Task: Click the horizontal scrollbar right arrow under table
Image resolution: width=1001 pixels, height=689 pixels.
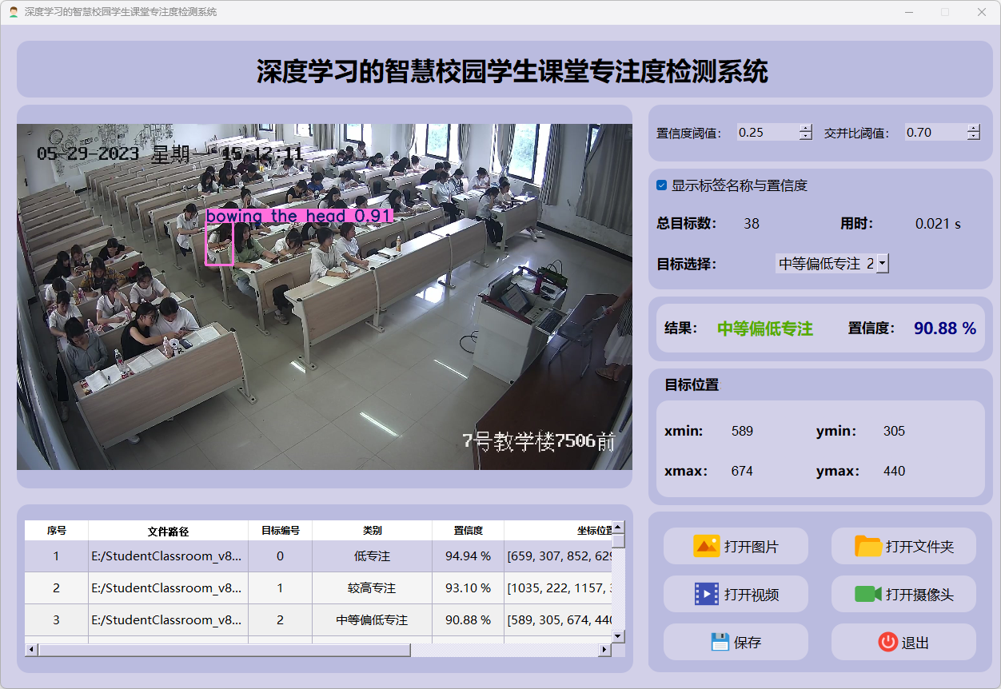Action: [605, 650]
